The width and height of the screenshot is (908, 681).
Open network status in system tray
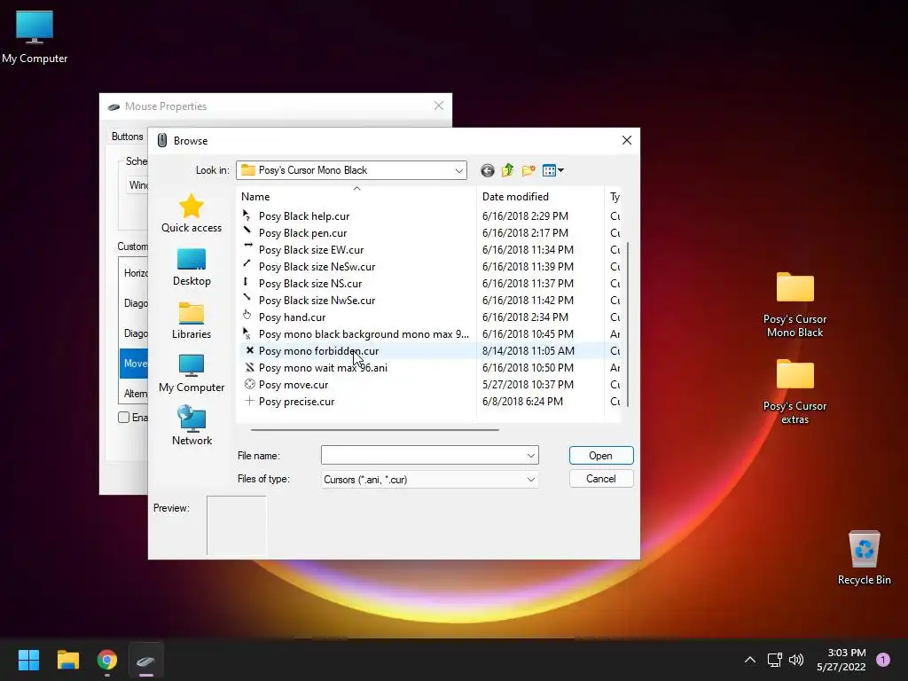(x=774, y=660)
